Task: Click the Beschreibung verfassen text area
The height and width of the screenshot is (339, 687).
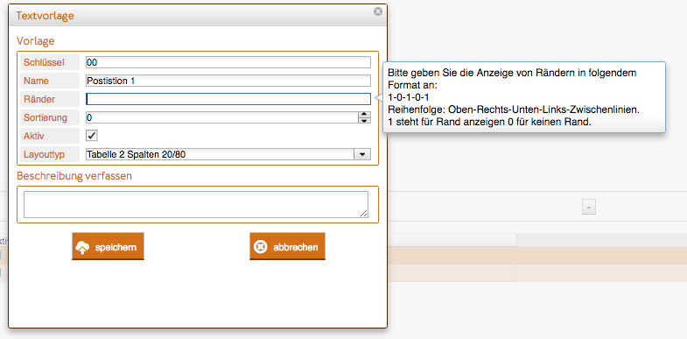Action: (196, 204)
